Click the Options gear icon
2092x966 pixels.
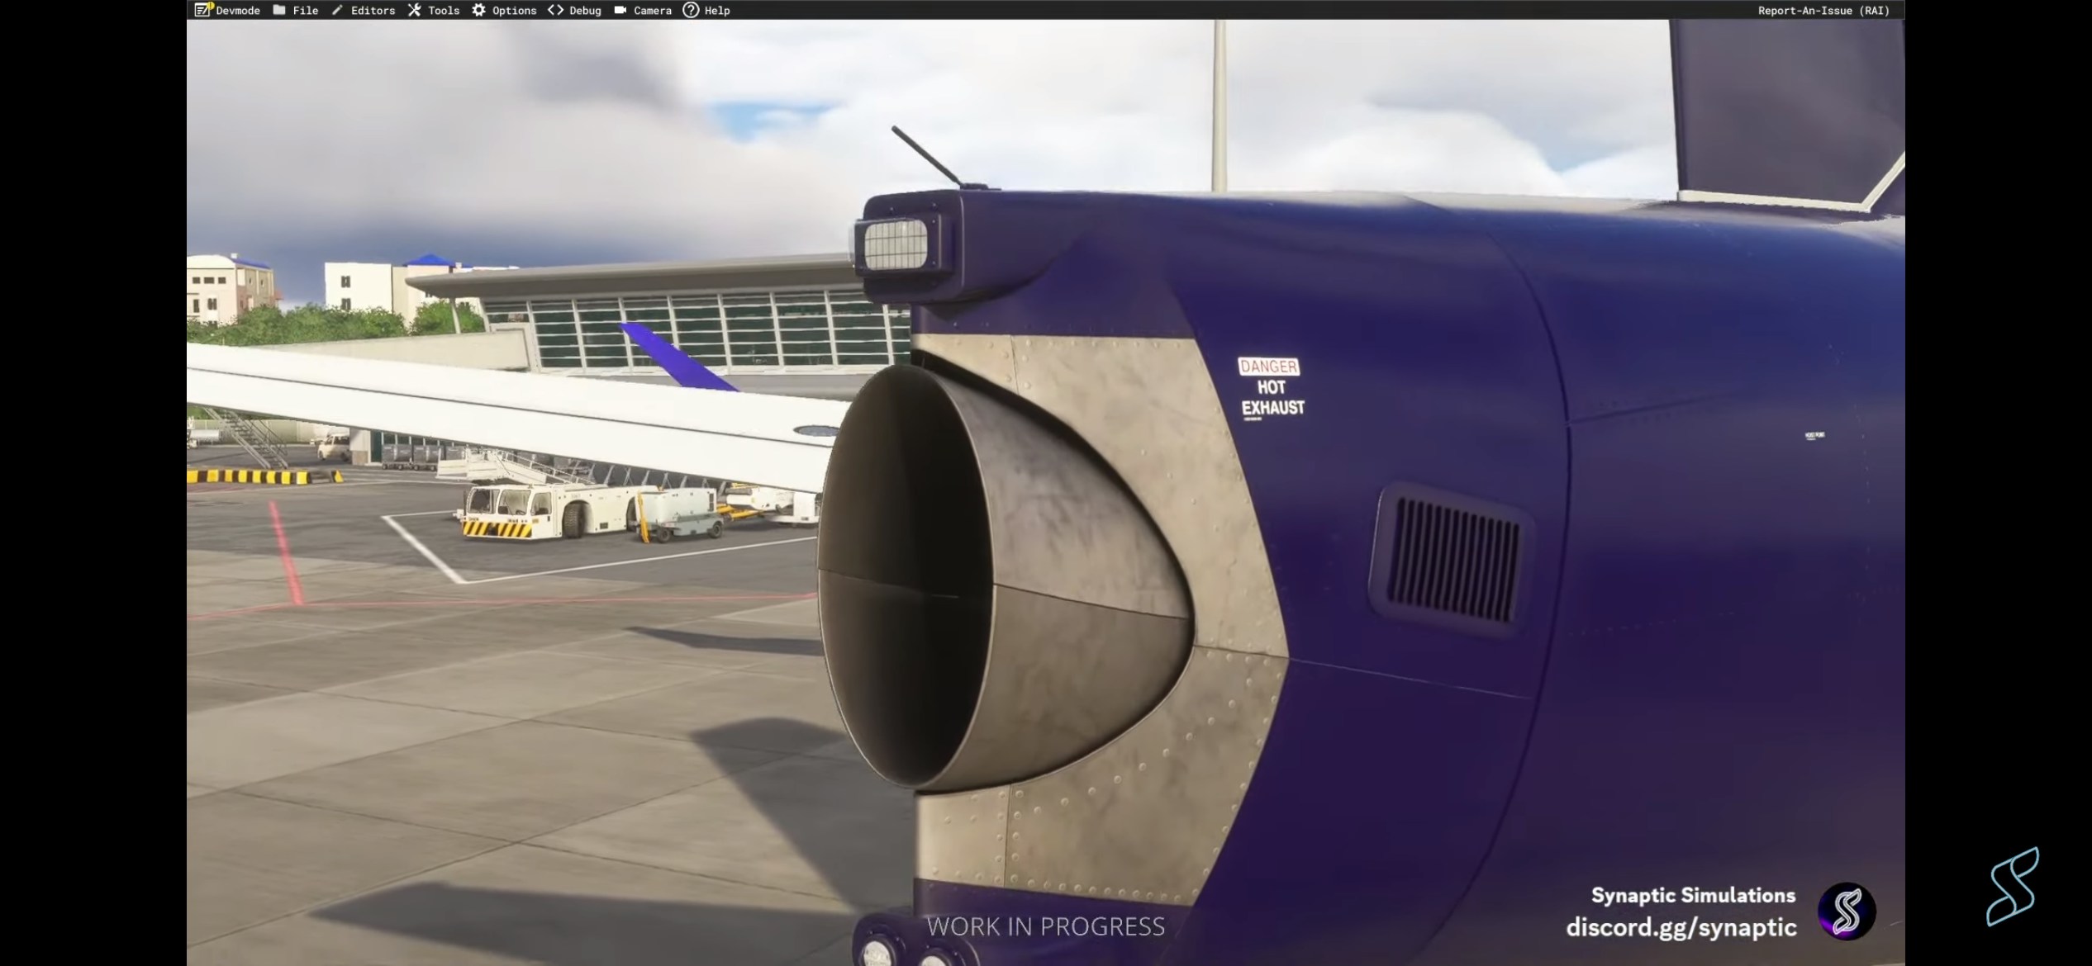[x=478, y=10]
